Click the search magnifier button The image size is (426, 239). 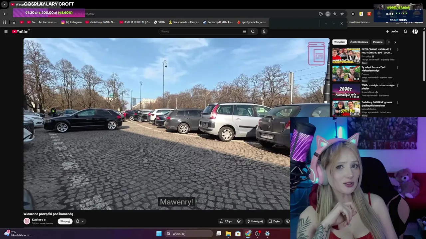click(253, 32)
